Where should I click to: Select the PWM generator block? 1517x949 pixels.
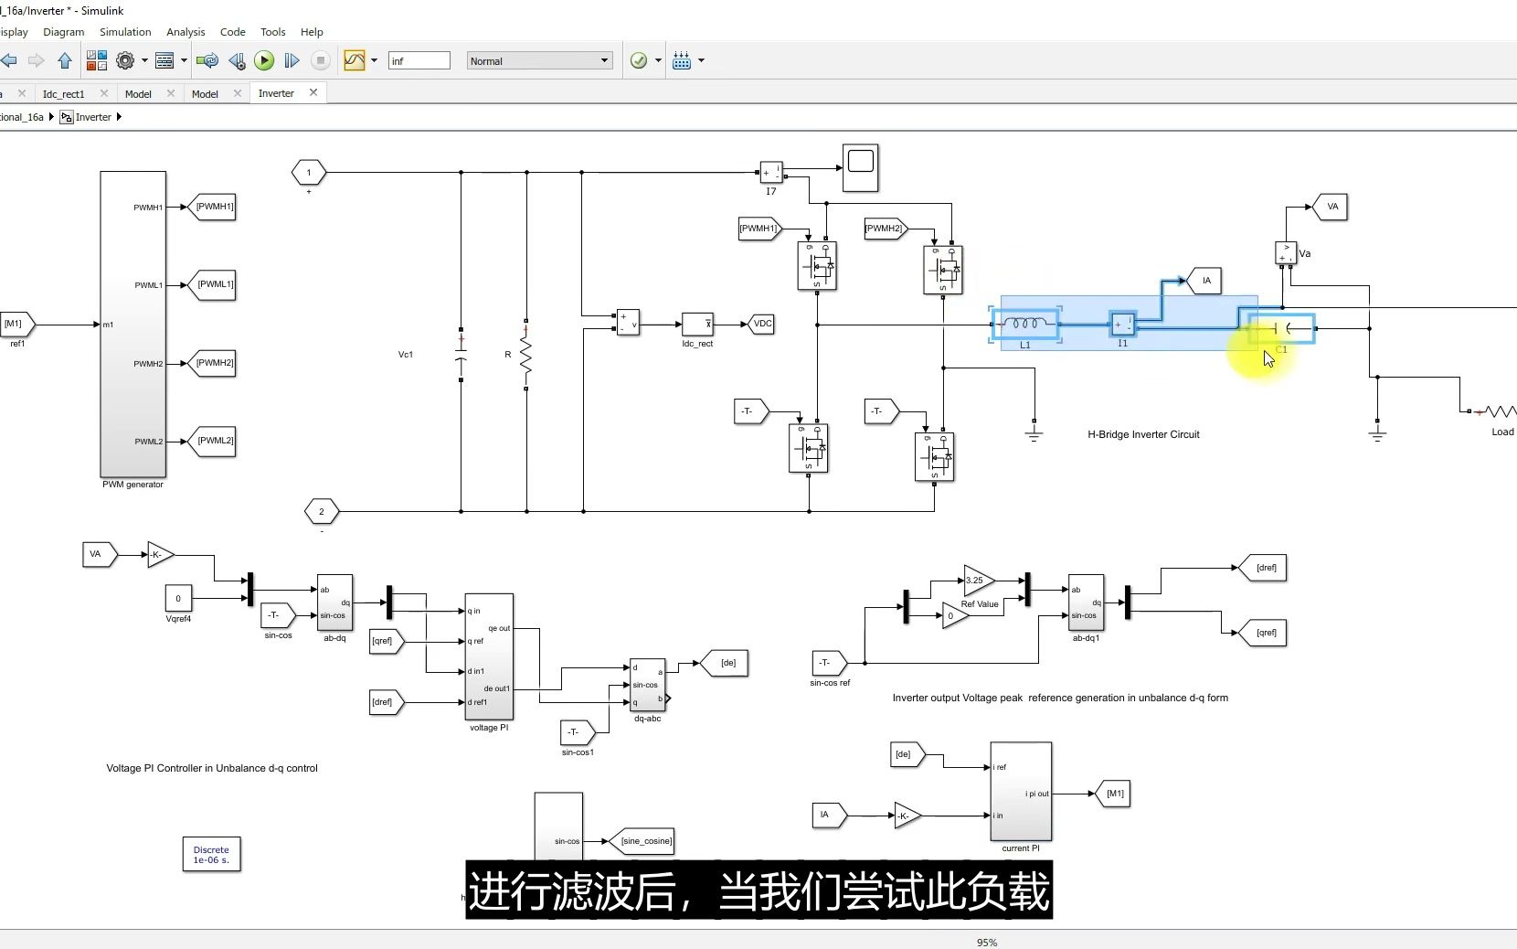[132, 325]
